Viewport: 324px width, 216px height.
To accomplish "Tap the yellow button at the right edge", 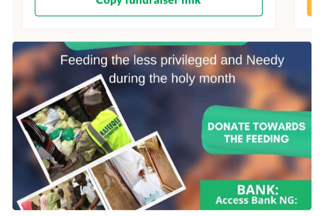I will coord(309,8).
